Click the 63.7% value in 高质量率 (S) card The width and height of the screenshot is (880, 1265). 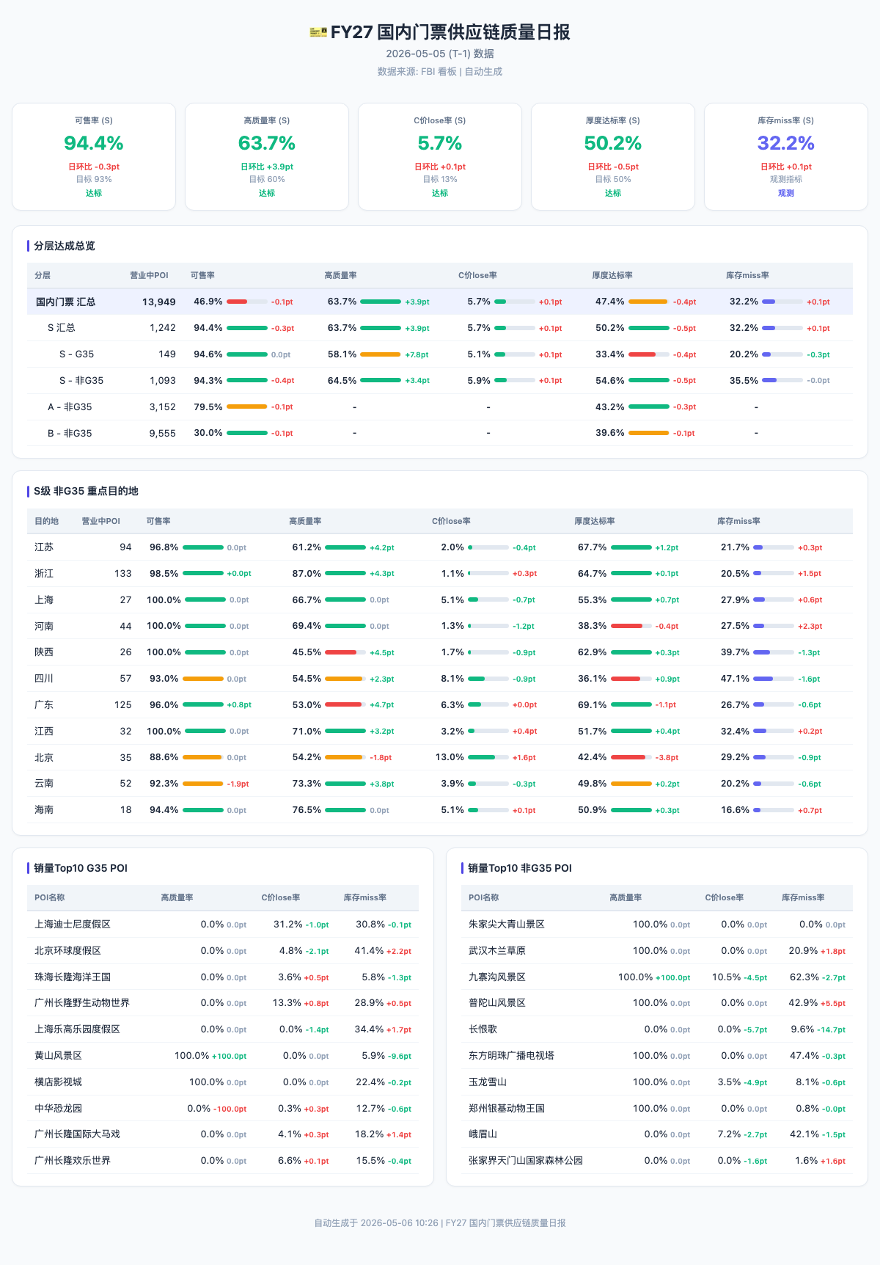pyautogui.click(x=267, y=143)
